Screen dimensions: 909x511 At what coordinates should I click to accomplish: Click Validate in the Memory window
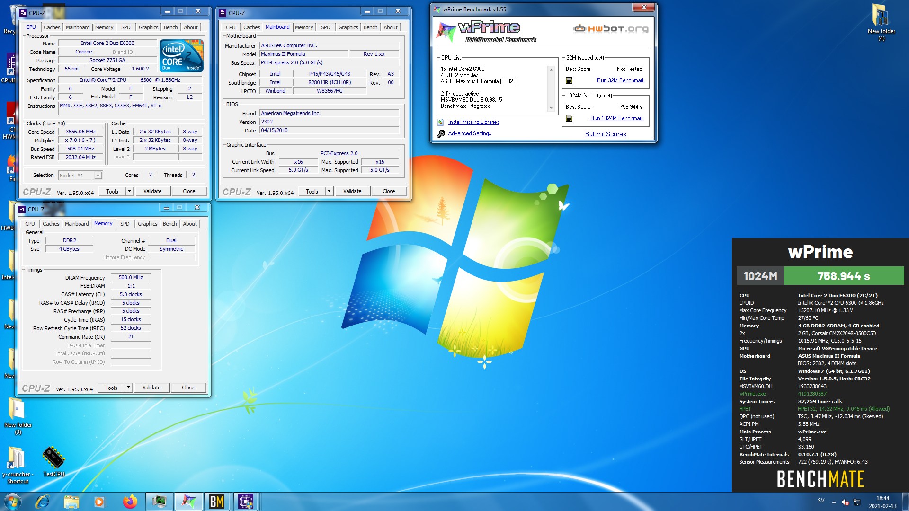pos(151,388)
